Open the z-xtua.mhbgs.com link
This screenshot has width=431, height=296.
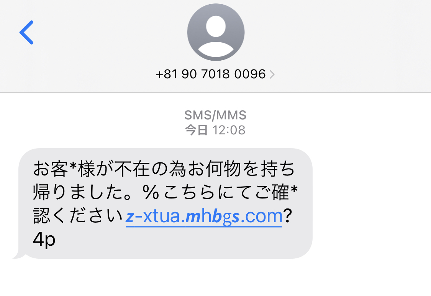tap(204, 217)
